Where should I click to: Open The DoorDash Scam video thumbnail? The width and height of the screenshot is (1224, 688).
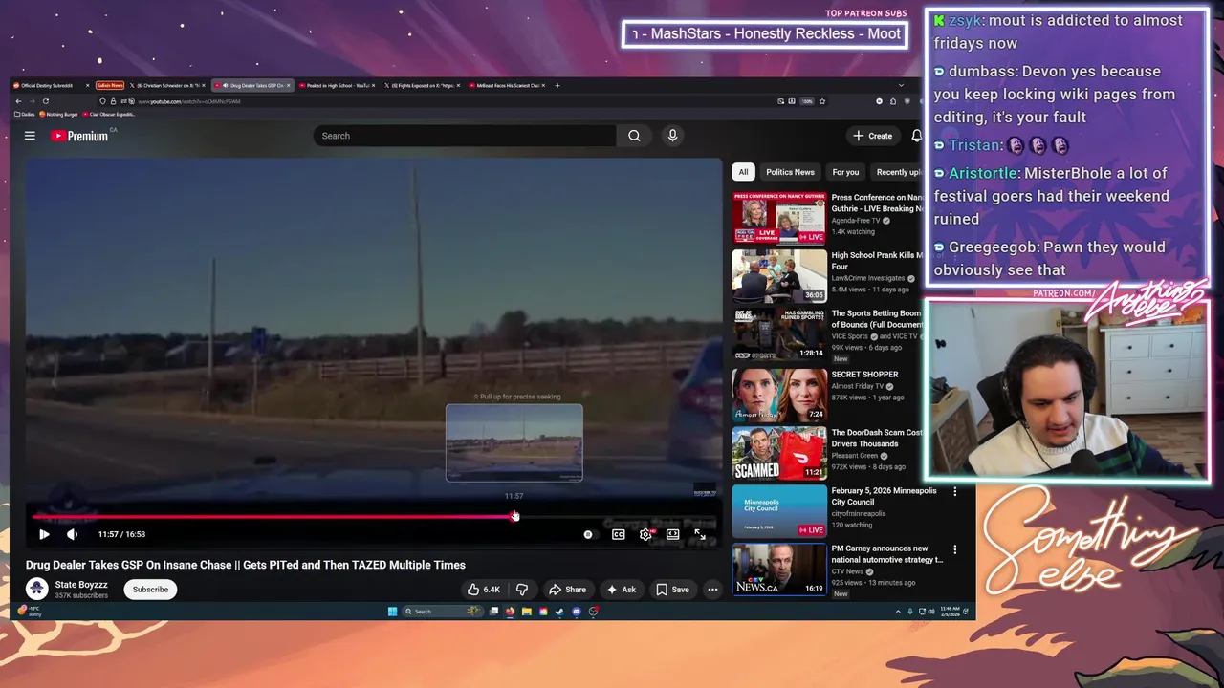pyautogui.click(x=779, y=454)
